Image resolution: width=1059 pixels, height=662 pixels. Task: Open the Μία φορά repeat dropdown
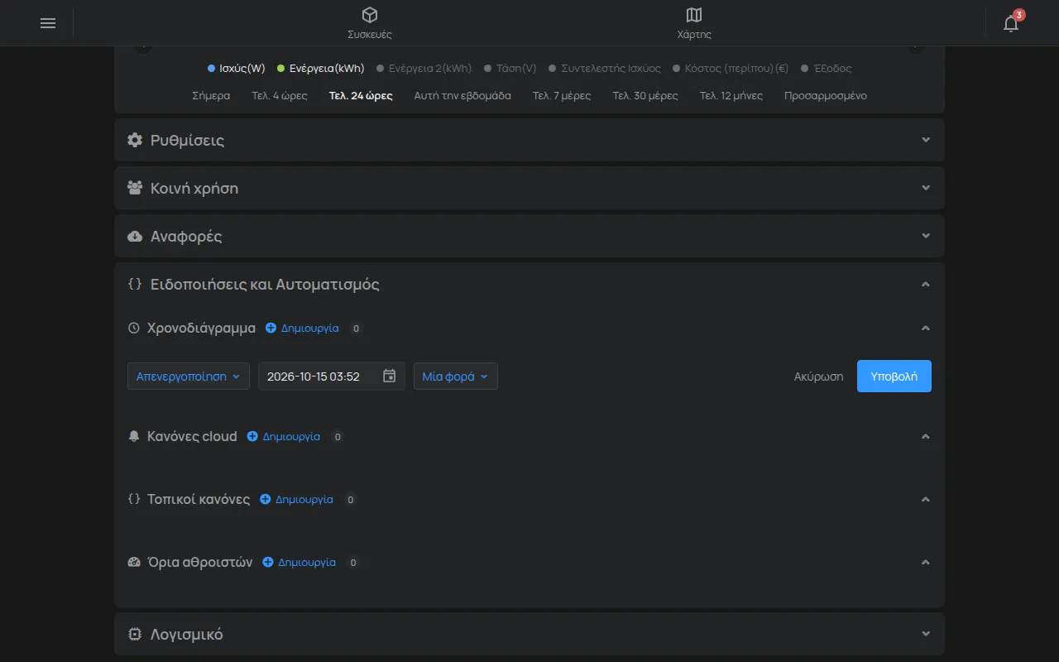point(456,376)
